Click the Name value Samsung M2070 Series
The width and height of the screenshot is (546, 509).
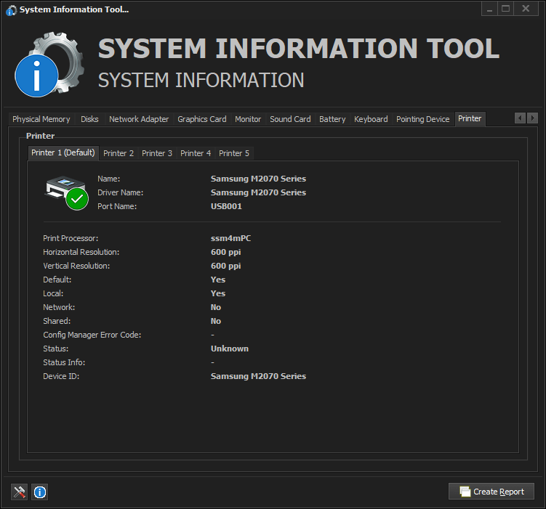pyautogui.click(x=258, y=179)
